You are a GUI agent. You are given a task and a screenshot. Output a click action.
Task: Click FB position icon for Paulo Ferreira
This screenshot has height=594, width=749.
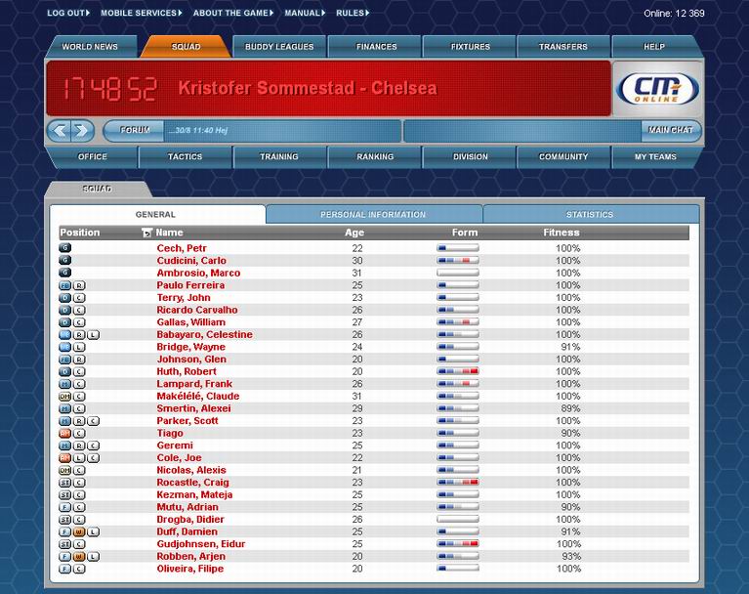coord(65,285)
